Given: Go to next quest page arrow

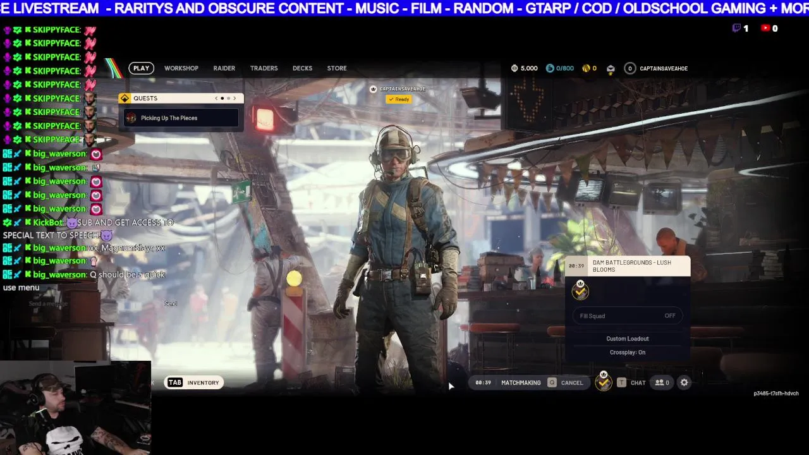Looking at the screenshot, I should [x=234, y=98].
